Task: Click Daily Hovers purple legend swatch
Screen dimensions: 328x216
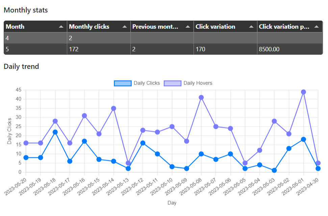Action: (173, 83)
